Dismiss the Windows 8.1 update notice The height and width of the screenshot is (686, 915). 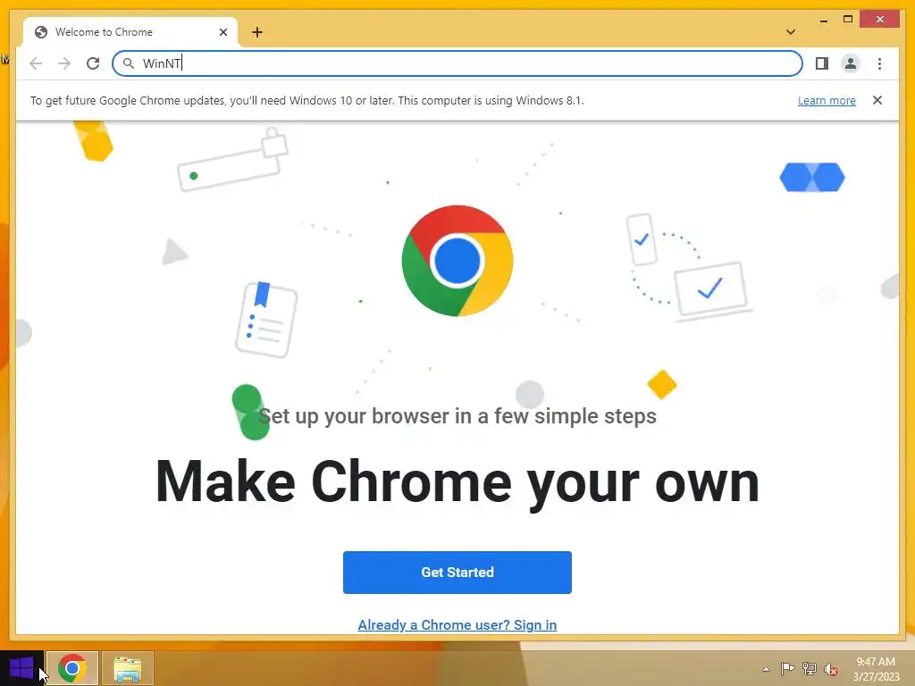click(x=877, y=100)
